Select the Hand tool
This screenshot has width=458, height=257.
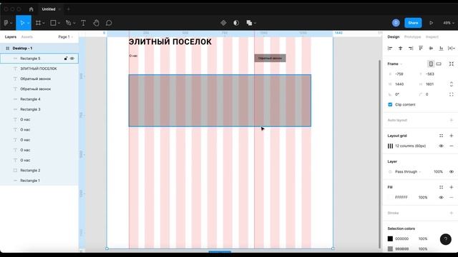tap(96, 23)
